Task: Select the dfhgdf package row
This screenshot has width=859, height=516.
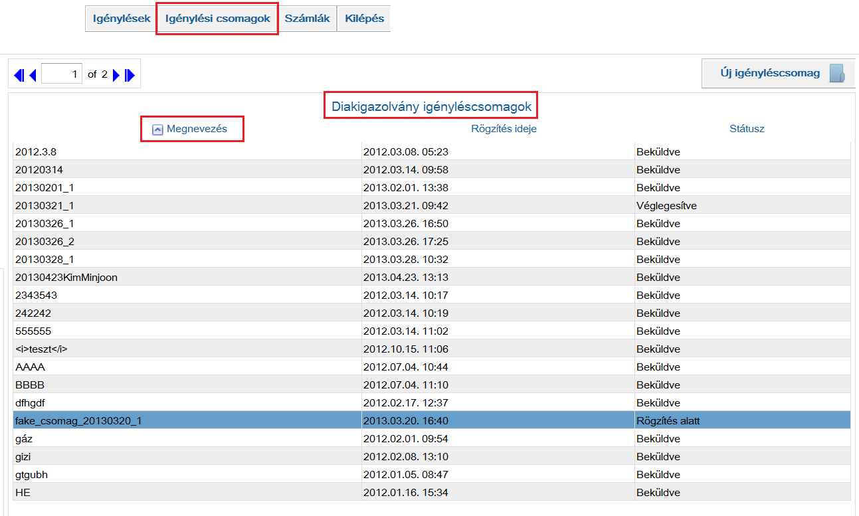Action: coord(432,402)
